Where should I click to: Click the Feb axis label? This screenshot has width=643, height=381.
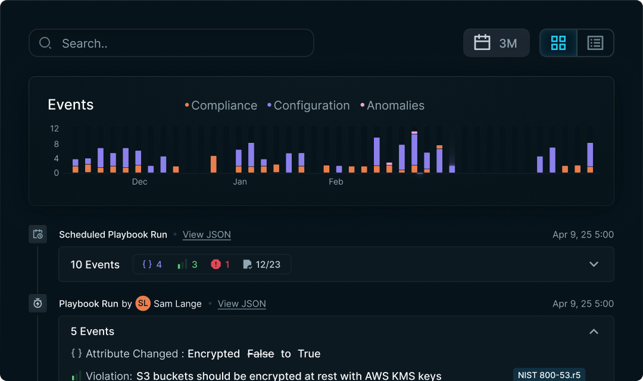click(x=336, y=182)
